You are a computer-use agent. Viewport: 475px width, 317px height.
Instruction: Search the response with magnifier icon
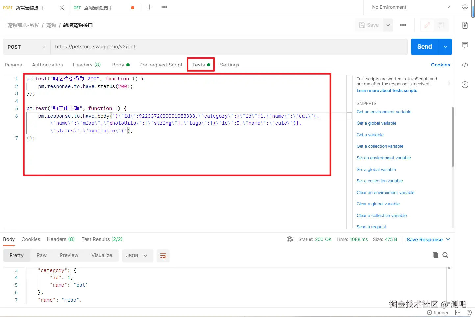pyautogui.click(x=445, y=255)
